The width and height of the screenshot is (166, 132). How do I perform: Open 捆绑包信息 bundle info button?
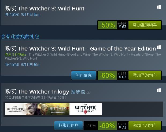click(68, 126)
